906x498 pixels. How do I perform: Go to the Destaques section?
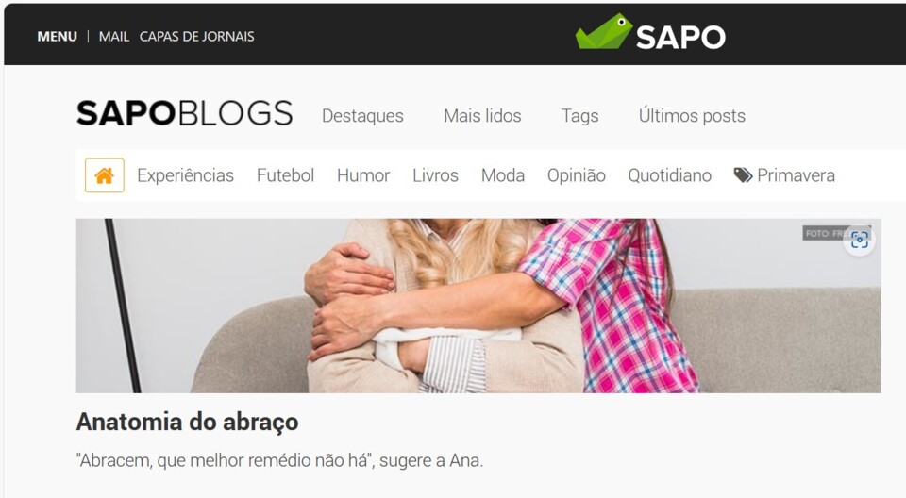[x=362, y=116]
